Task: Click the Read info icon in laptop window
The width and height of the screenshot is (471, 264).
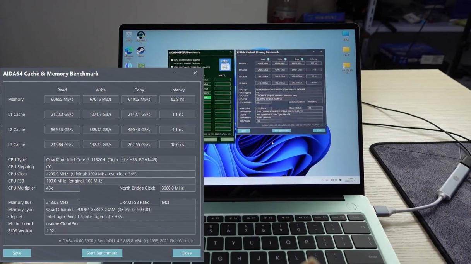Action: point(268,59)
